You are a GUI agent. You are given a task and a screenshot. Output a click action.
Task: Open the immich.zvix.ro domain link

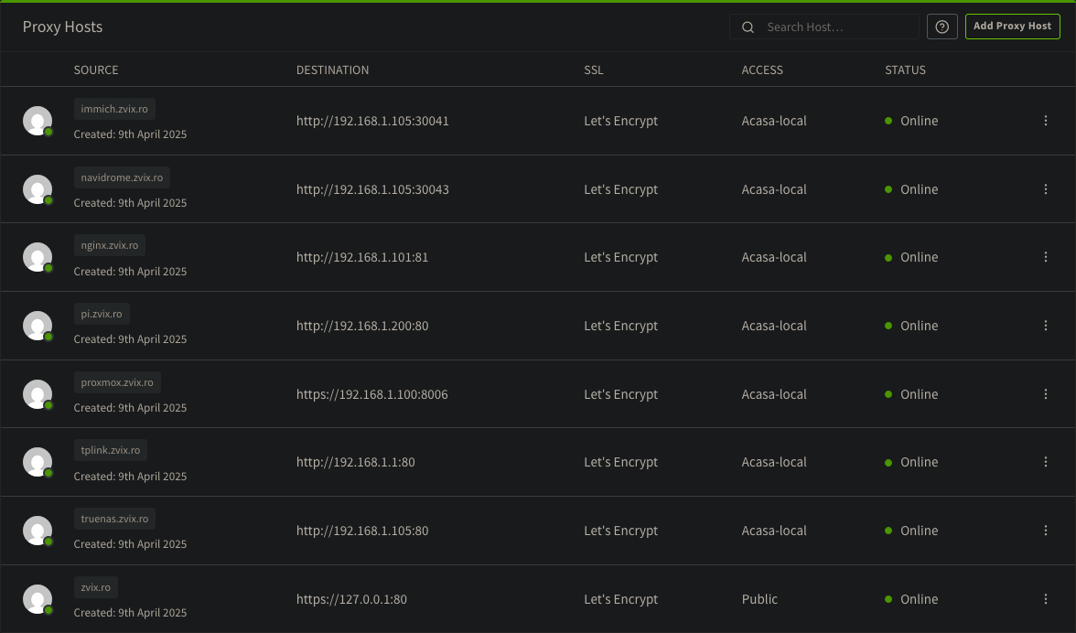114,109
